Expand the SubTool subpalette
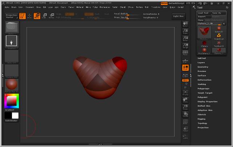 202,58
